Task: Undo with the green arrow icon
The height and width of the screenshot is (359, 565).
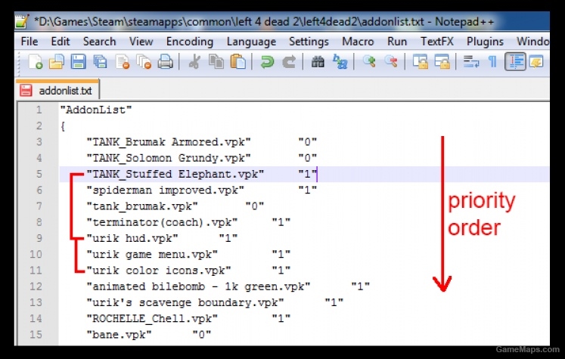Action: pos(267,61)
